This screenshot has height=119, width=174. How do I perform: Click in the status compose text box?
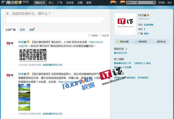coord(55,20)
